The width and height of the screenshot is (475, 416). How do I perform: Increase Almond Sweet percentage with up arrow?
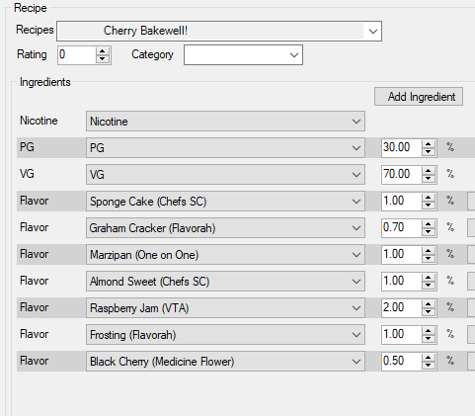pos(429,278)
